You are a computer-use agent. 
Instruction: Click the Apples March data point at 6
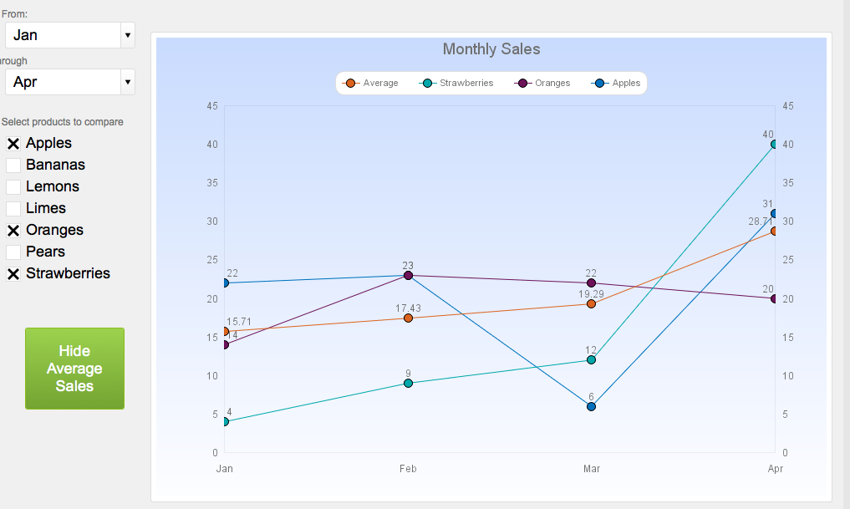click(591, 406)
